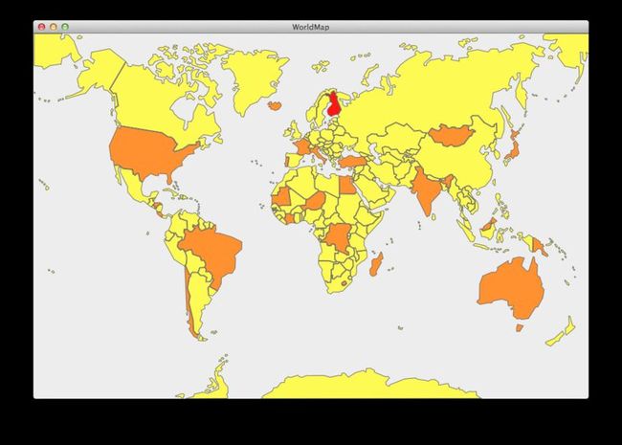Select yellow Alaska region
Viewport: 622px width, 445px height.
[100, 72]
